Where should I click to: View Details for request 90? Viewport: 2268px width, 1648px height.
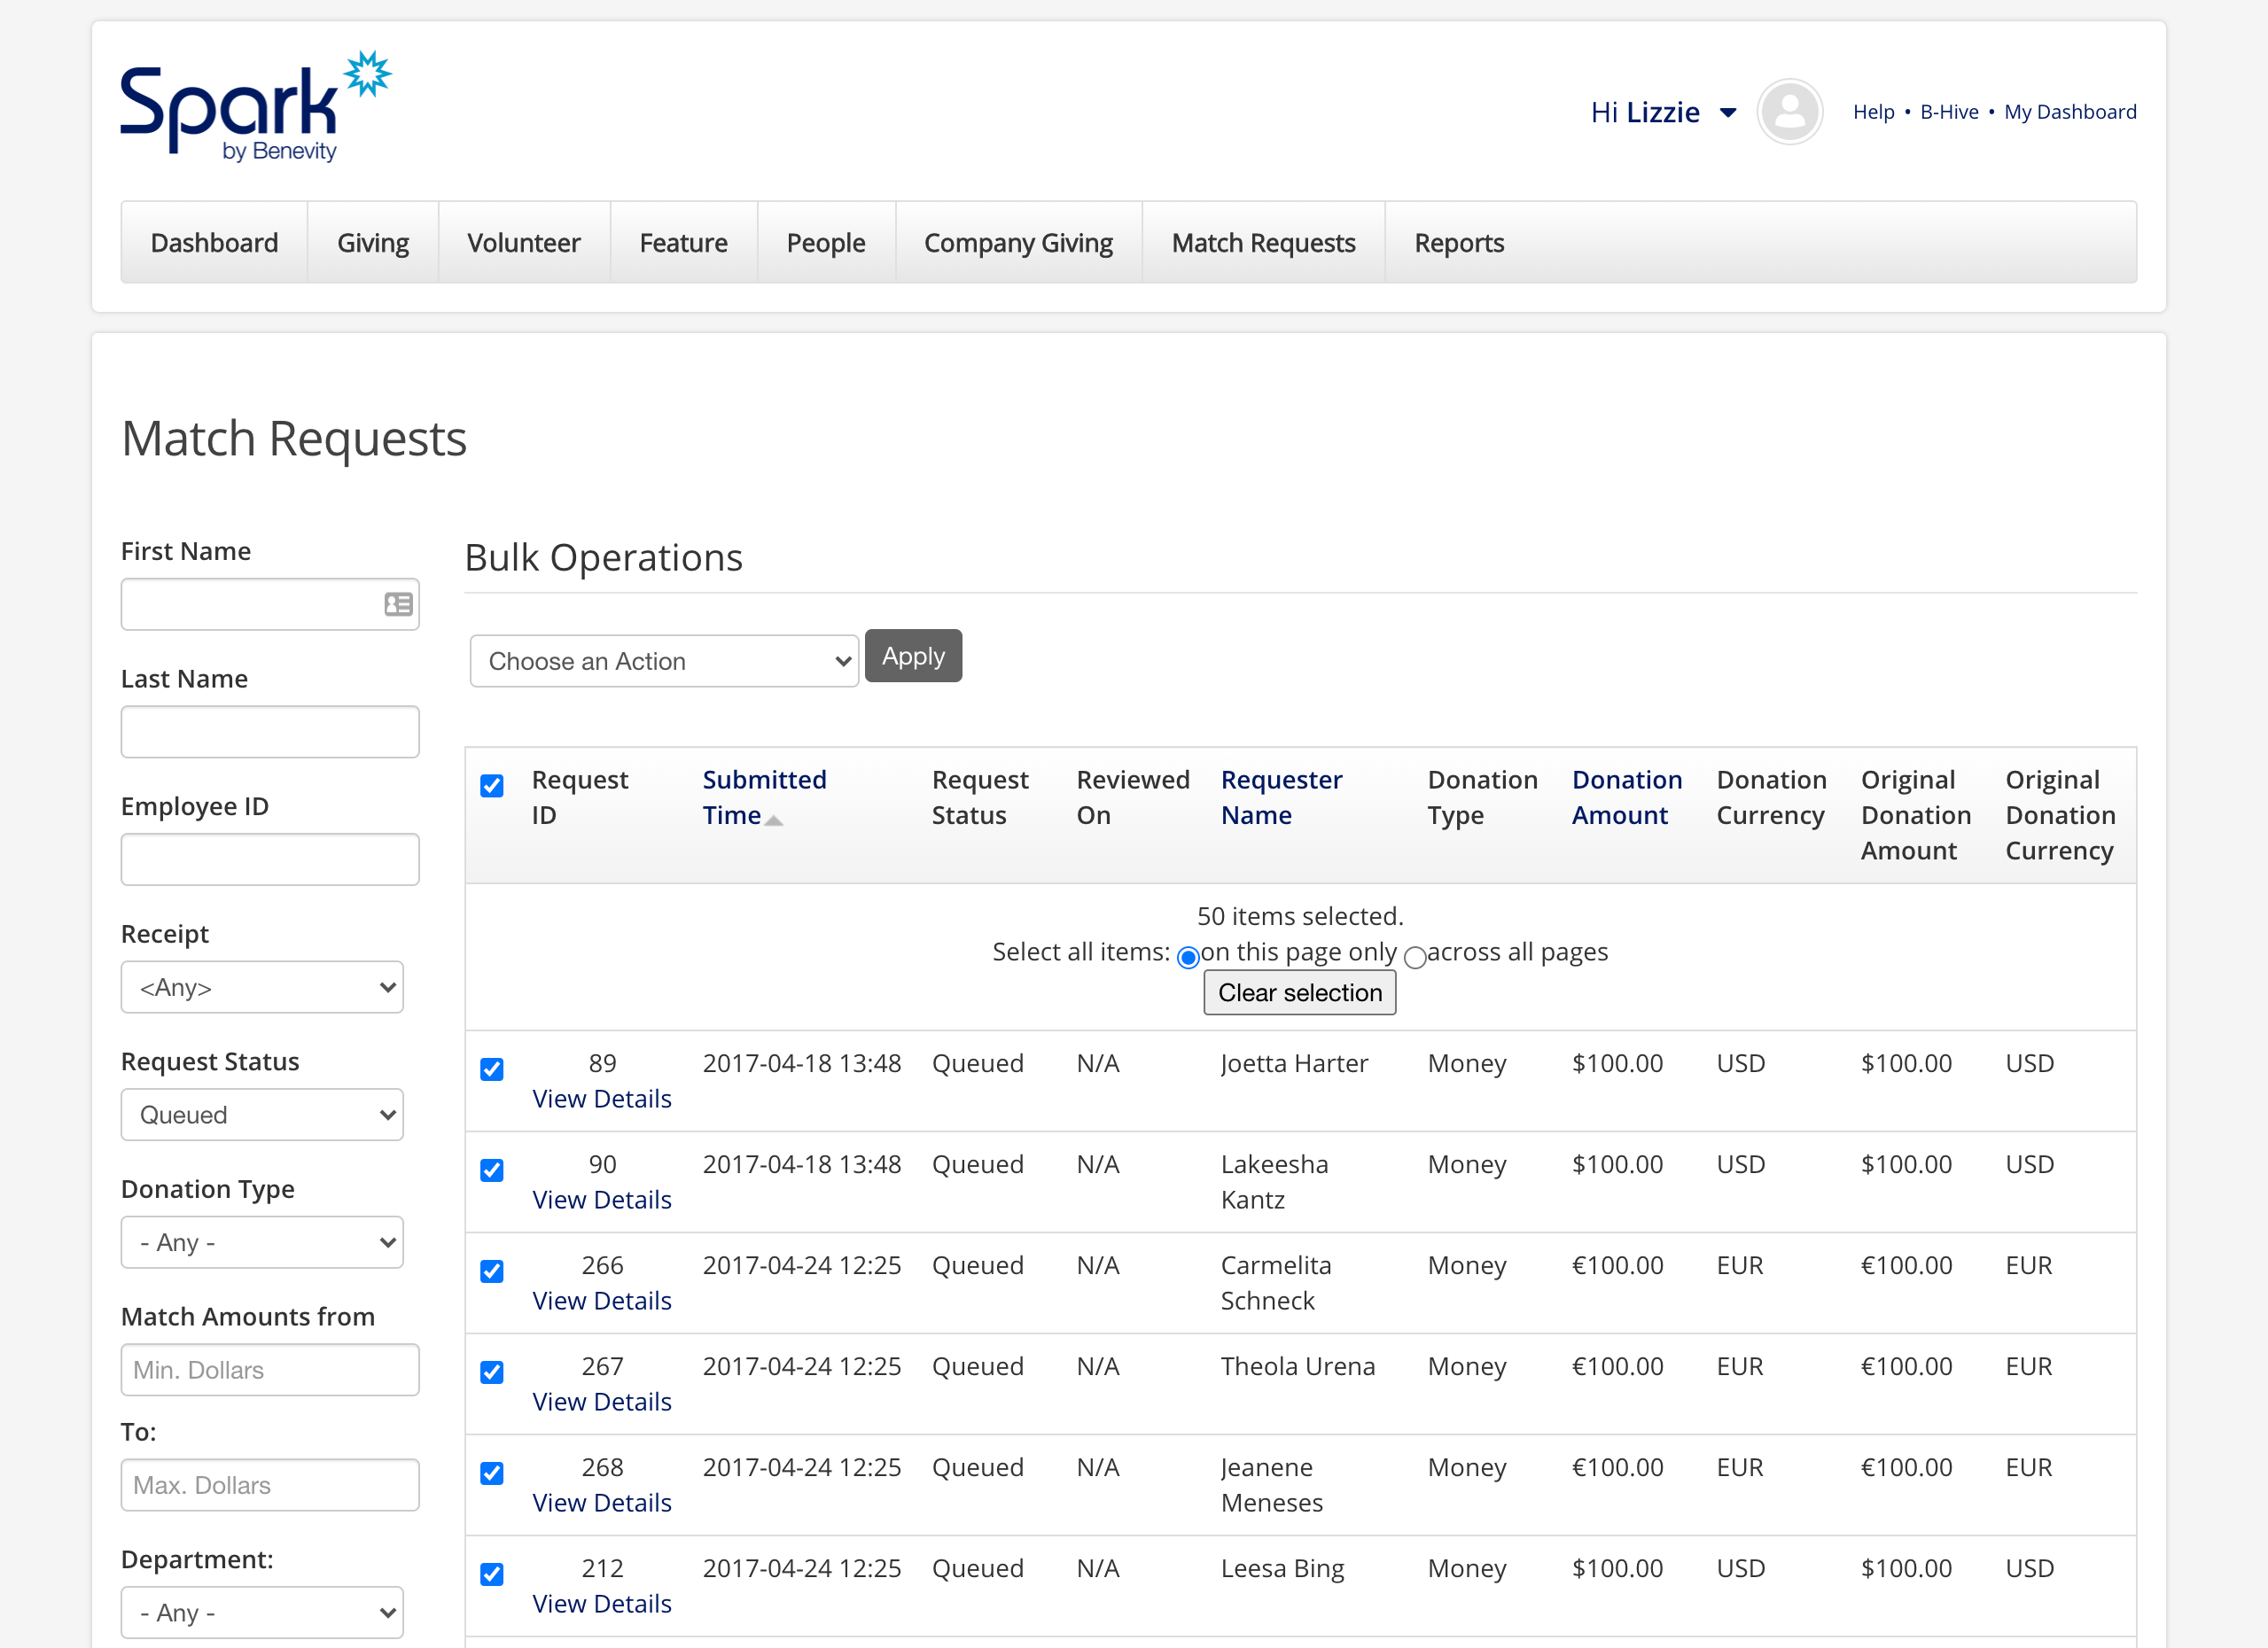pyautogui.click(x=602, y=1199)
